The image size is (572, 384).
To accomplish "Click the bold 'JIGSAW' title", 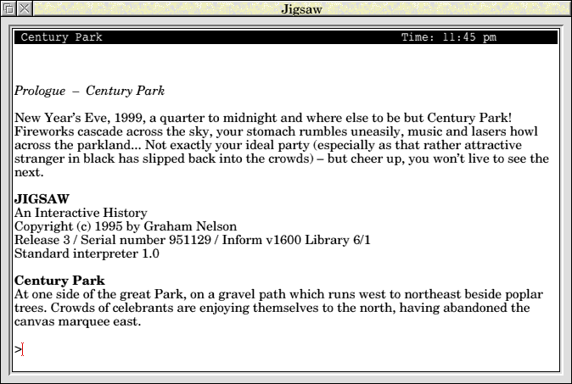I will pos(42,199).
